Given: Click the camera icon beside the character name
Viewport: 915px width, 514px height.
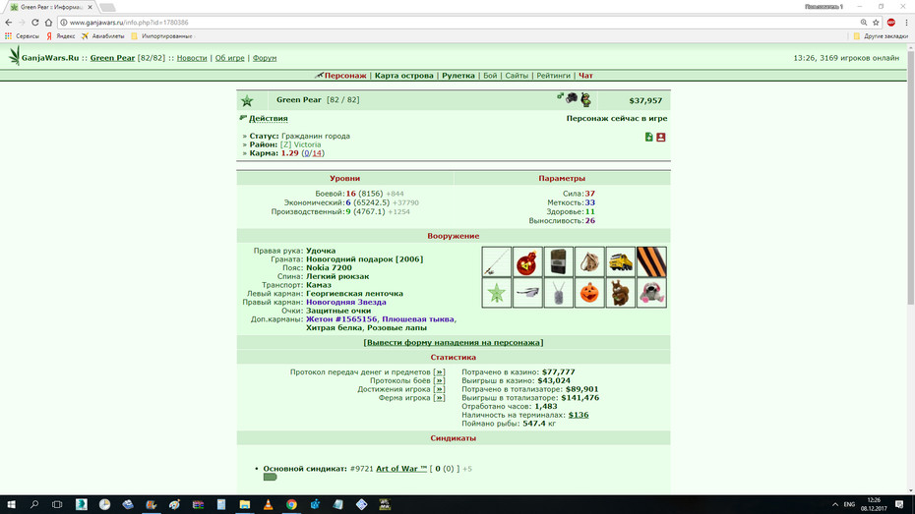Looking at the screenshot, I should coord(572,98).
